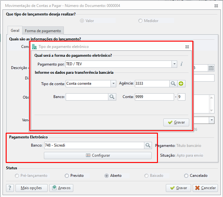
Task: Click the green add agency plus icon
Action: [181, 84]
